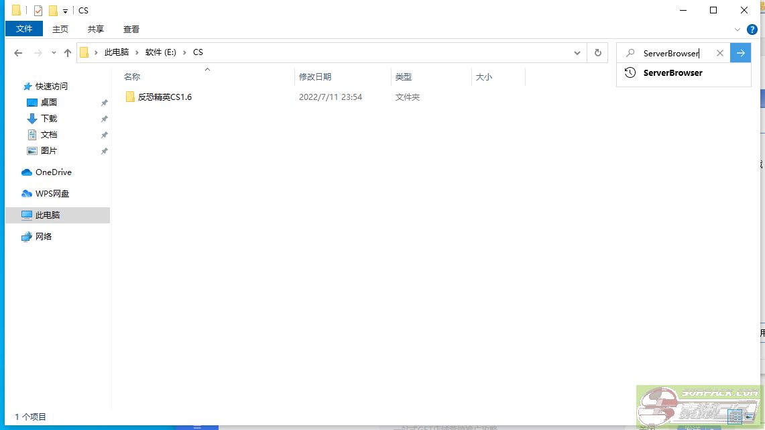Switch to the 共享 ribbon tab
The width and height of the screenshot is (765, 430).
pyautogui.click(x=96, y=29)
